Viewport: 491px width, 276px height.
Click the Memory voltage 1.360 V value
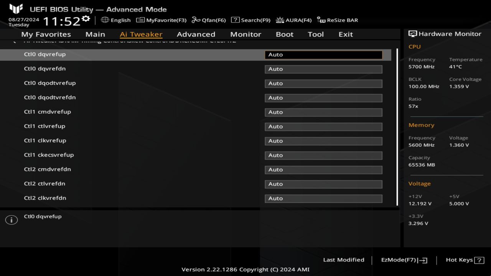tap(459, 145)
